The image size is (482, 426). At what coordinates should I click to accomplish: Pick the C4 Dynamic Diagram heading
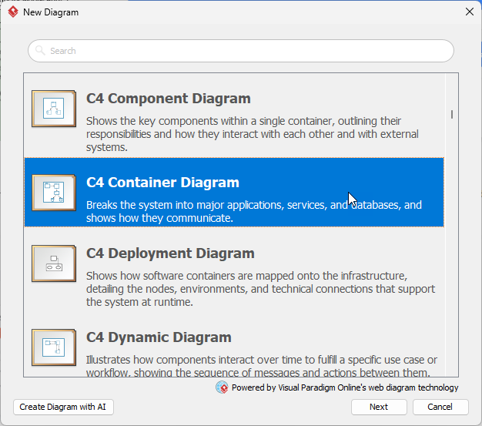(159, 337)
